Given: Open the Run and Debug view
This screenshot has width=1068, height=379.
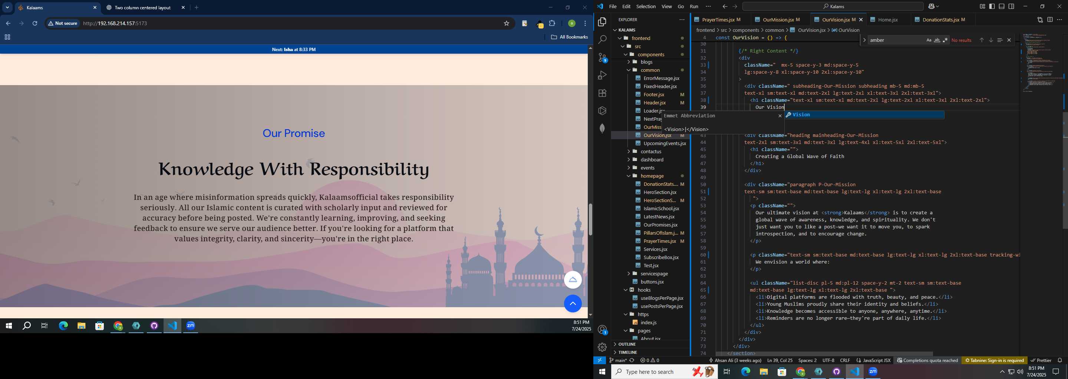Looking at the screenshot, I should pyautogui.click(x=602, y=75).
